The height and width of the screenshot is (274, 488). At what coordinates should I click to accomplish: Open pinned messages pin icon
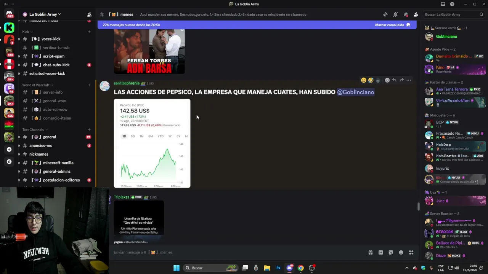pyautogui.click(x=406, y=14)
